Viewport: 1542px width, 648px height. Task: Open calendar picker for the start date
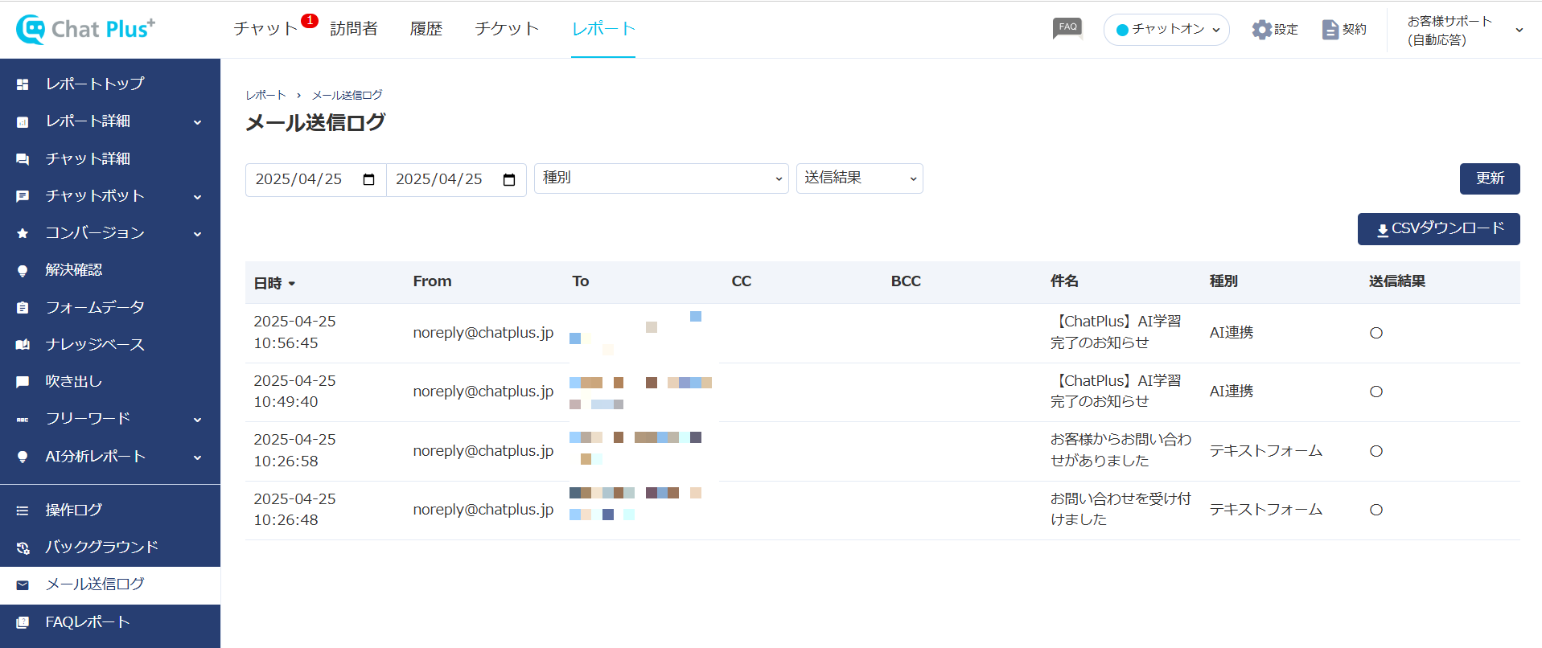[368, 179]
